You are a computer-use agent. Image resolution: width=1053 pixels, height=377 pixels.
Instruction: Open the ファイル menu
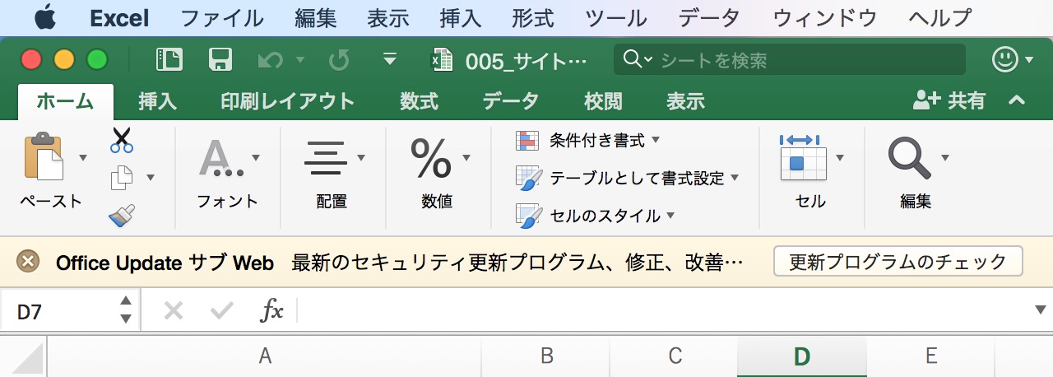click(x=222, y=17)
